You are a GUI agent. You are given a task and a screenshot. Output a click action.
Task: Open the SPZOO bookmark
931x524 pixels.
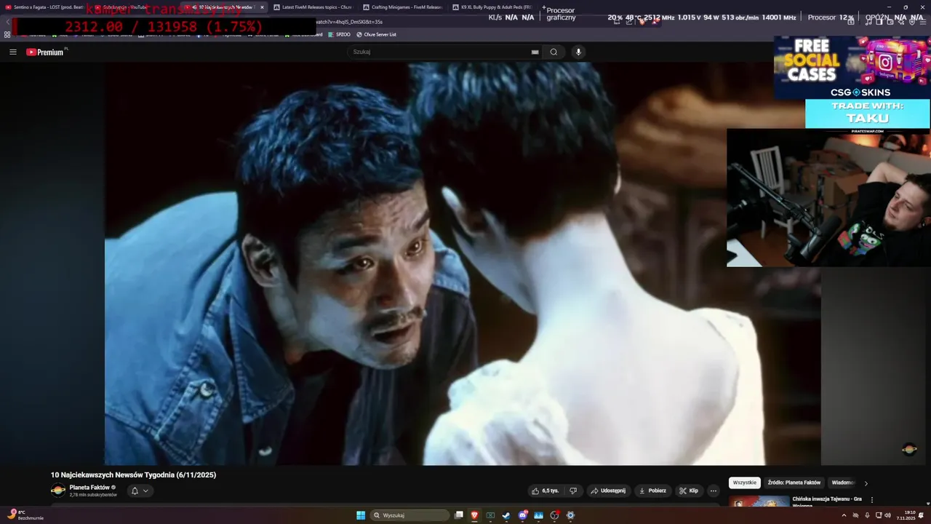340,34
